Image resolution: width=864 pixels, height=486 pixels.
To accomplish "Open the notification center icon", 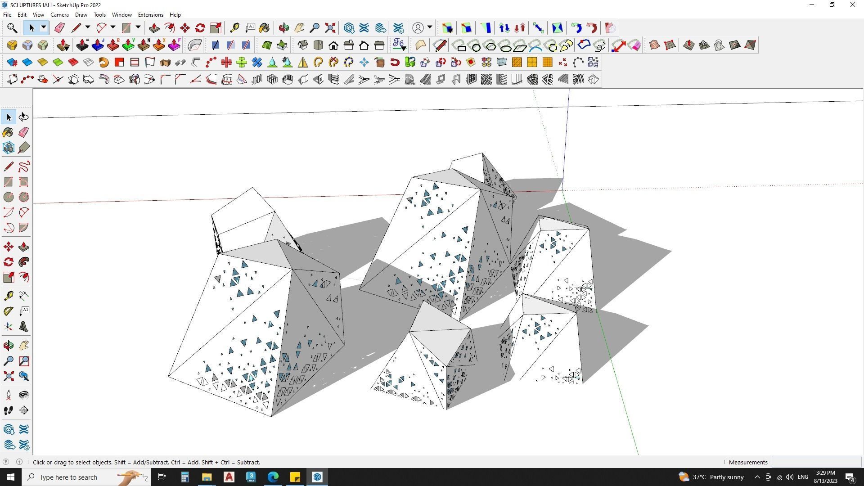I will point(850,477).
